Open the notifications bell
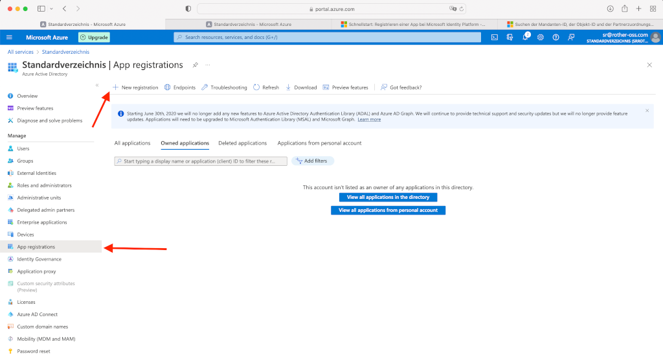The image size is (663, 357). [x=525, y=37]
